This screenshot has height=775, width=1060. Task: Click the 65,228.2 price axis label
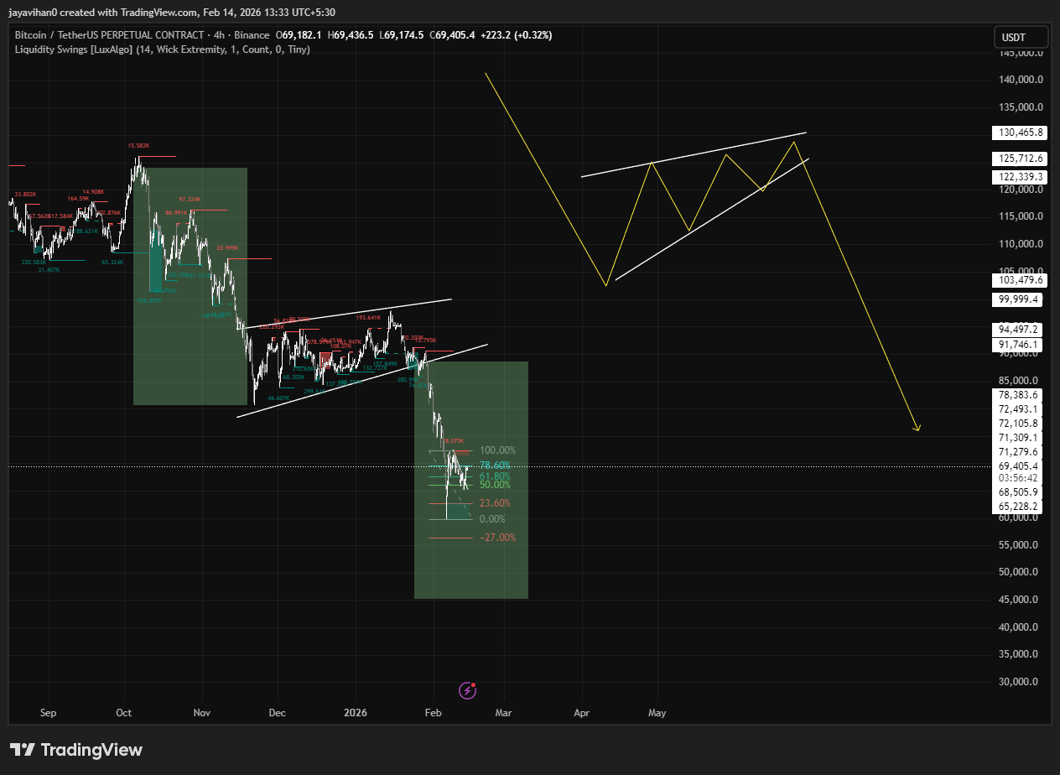click(x=1020, y=506)
